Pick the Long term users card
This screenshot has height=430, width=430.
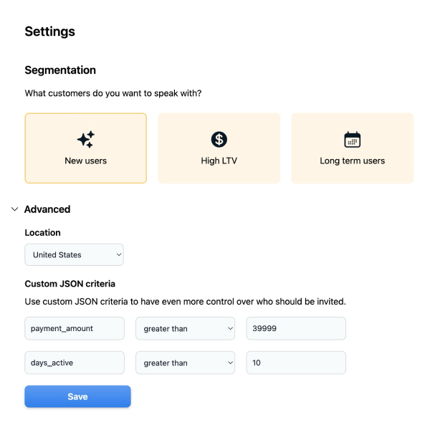click(x=352, y=148)
